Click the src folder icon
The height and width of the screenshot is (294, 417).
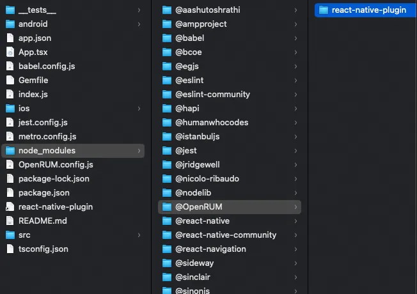point(10,235)
